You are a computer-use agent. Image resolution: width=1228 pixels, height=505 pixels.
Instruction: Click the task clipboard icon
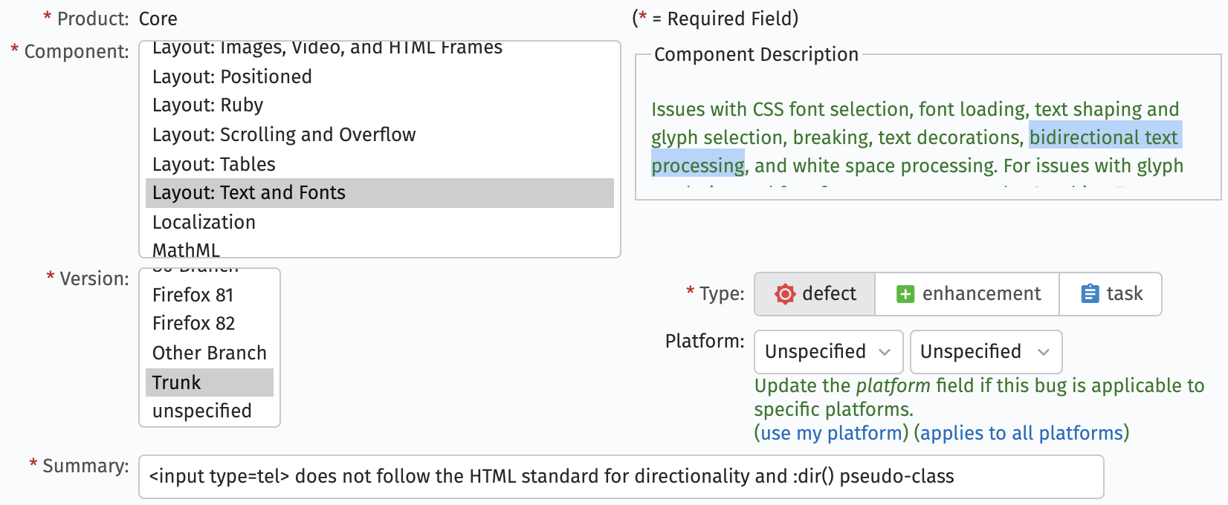point(1089,294)
